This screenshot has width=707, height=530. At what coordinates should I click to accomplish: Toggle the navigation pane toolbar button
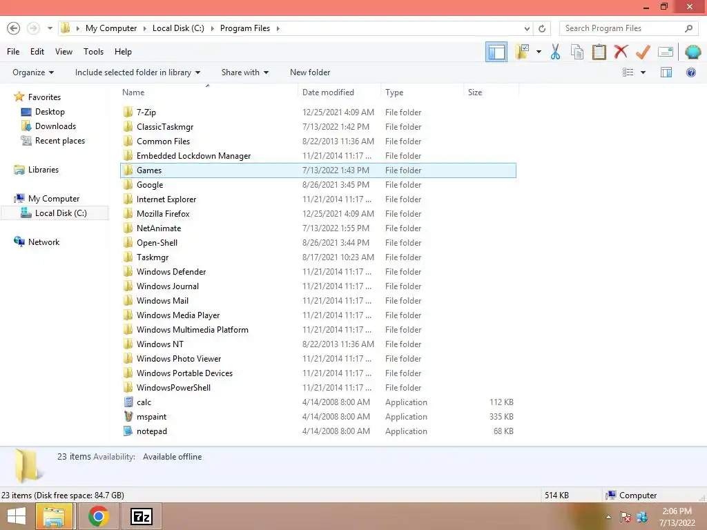click(496, 52)
